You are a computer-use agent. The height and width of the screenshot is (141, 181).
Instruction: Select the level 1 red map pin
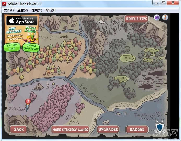tap(28, 102)
